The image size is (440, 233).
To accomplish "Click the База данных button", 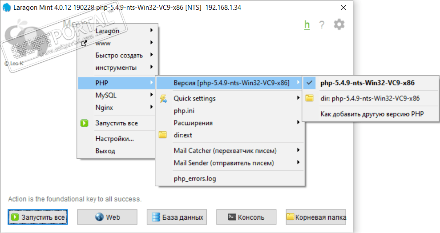I will [178, 217].
